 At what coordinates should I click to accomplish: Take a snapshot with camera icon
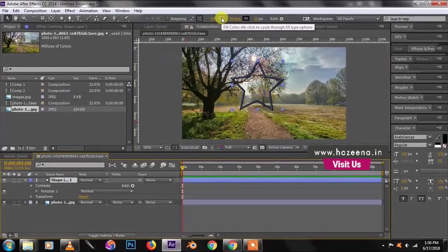pos(205,147)
